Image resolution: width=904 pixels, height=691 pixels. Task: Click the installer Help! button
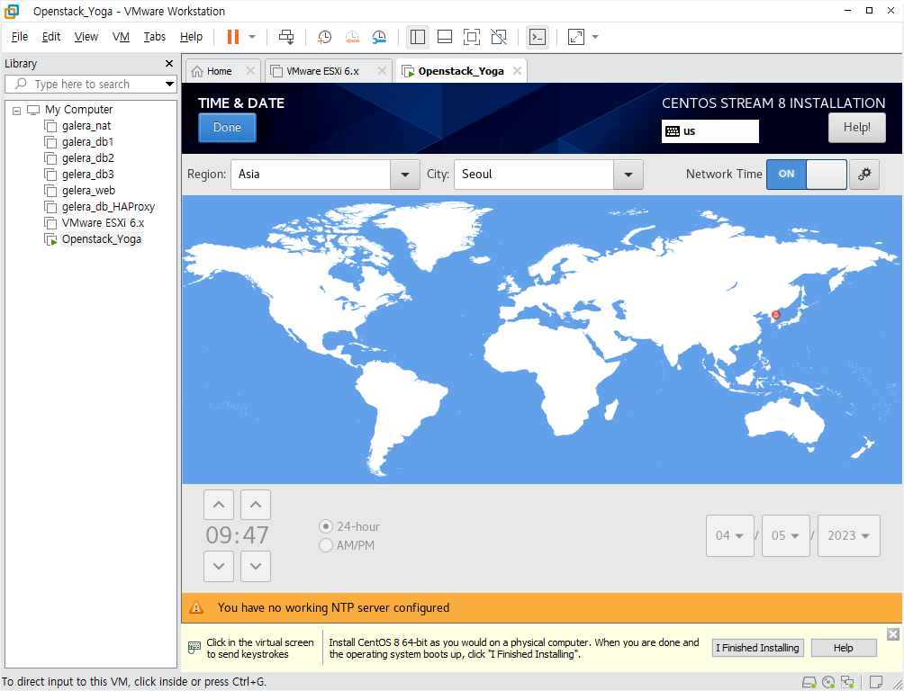pos(856,128)
